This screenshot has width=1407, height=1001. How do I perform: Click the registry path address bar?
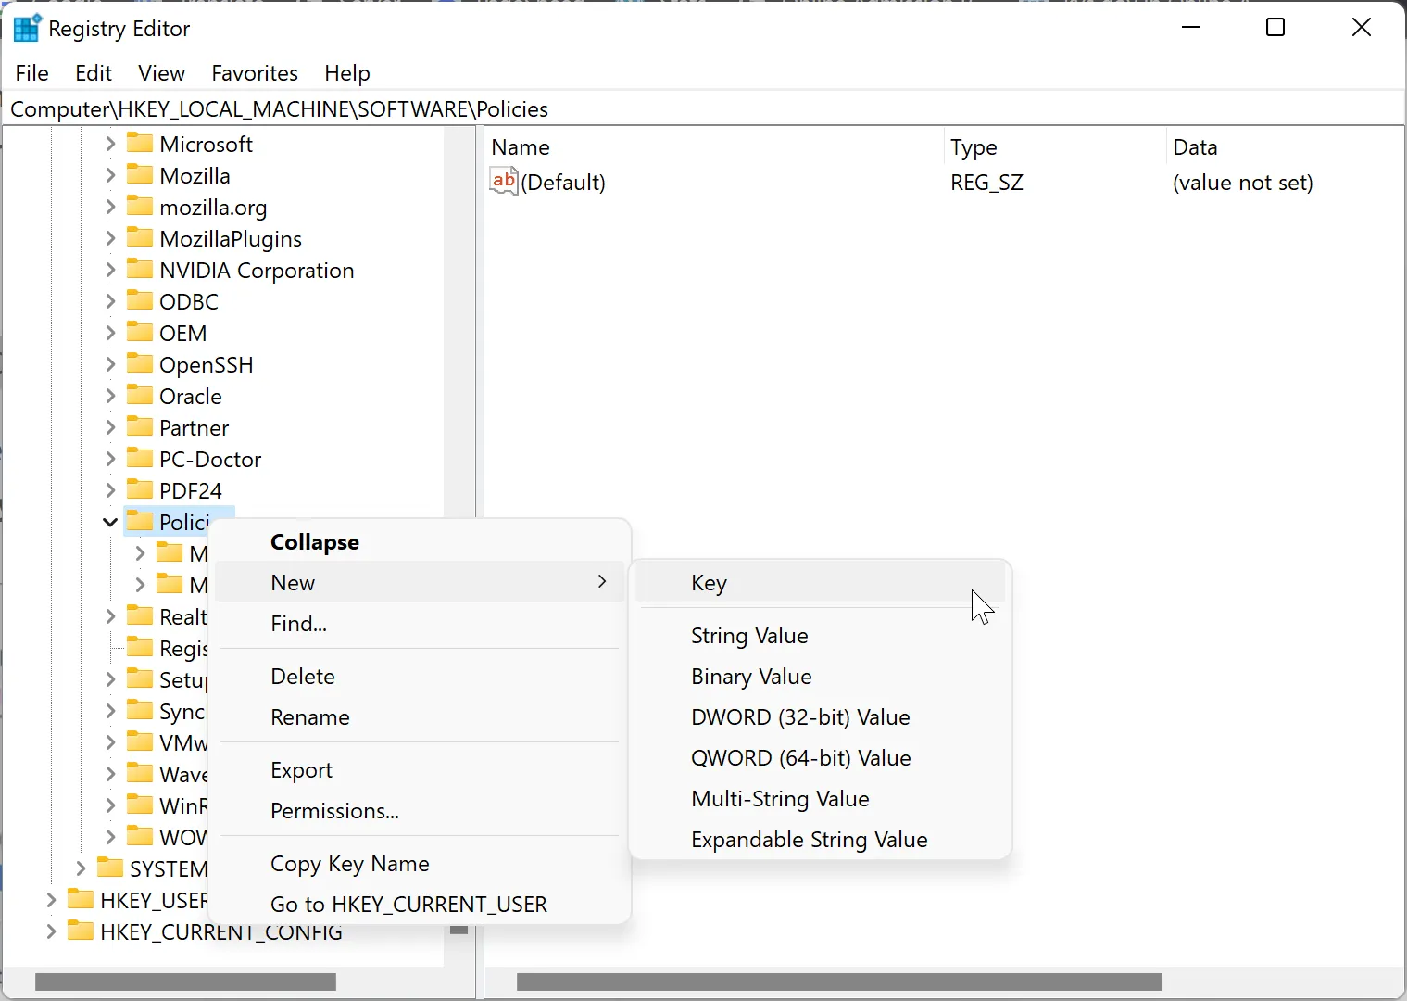pyautogui.click(x=704, y=109)
